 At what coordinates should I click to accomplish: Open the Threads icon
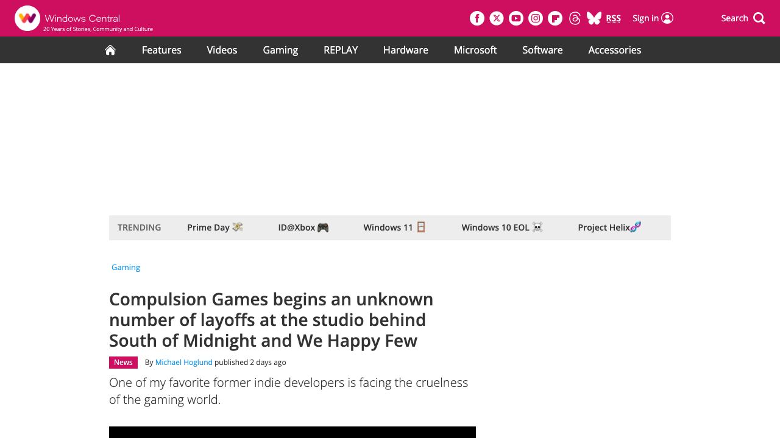(575, 18)
